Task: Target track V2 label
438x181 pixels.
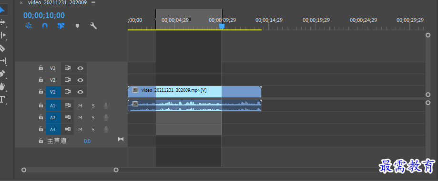Action: pyautogui.click(x=52, y=80)
